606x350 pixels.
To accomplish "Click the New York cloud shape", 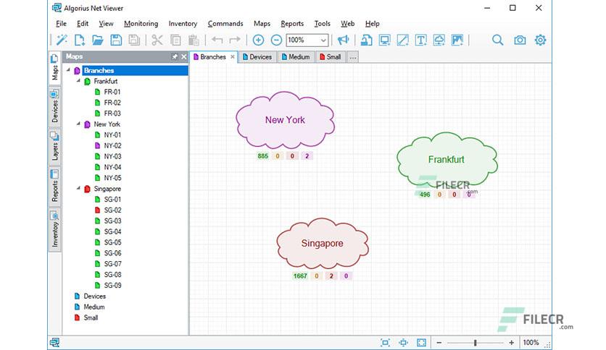I will tap(285, 120).
